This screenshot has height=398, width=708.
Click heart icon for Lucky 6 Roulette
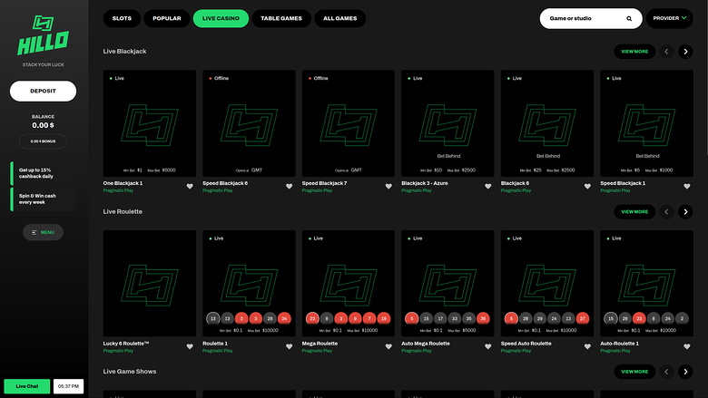pos(190,346)
